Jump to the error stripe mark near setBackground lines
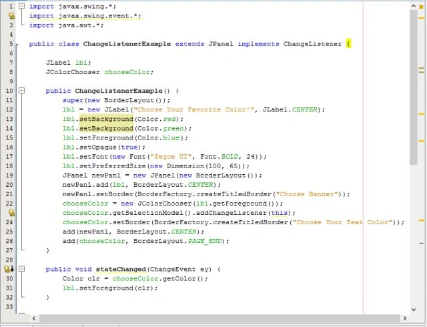 pos(421,113)
